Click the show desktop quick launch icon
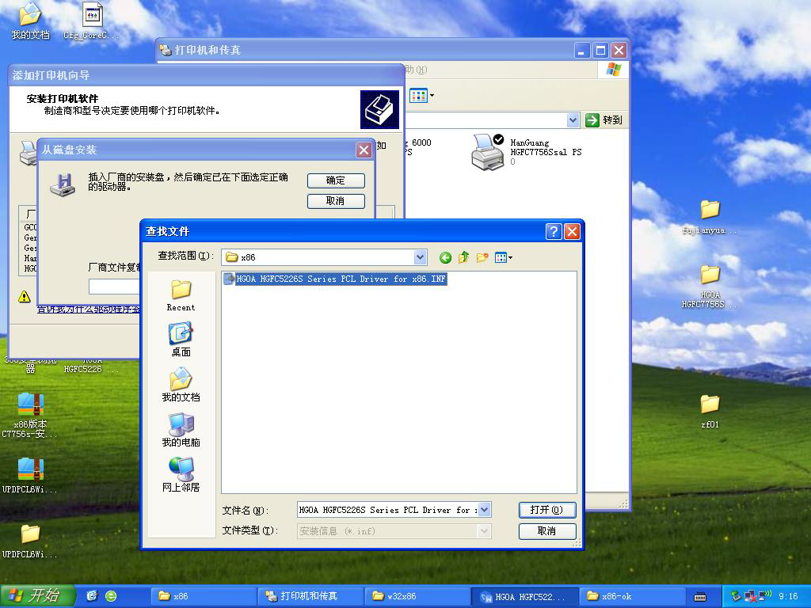 pos(92,596)
